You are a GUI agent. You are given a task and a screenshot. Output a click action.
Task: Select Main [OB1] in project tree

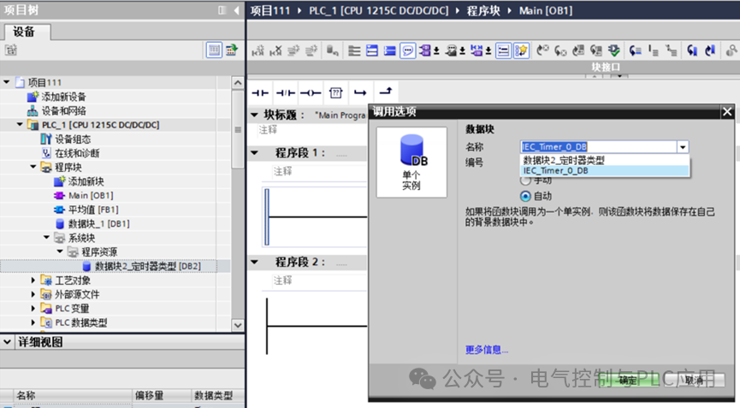(x=91, y=195)
